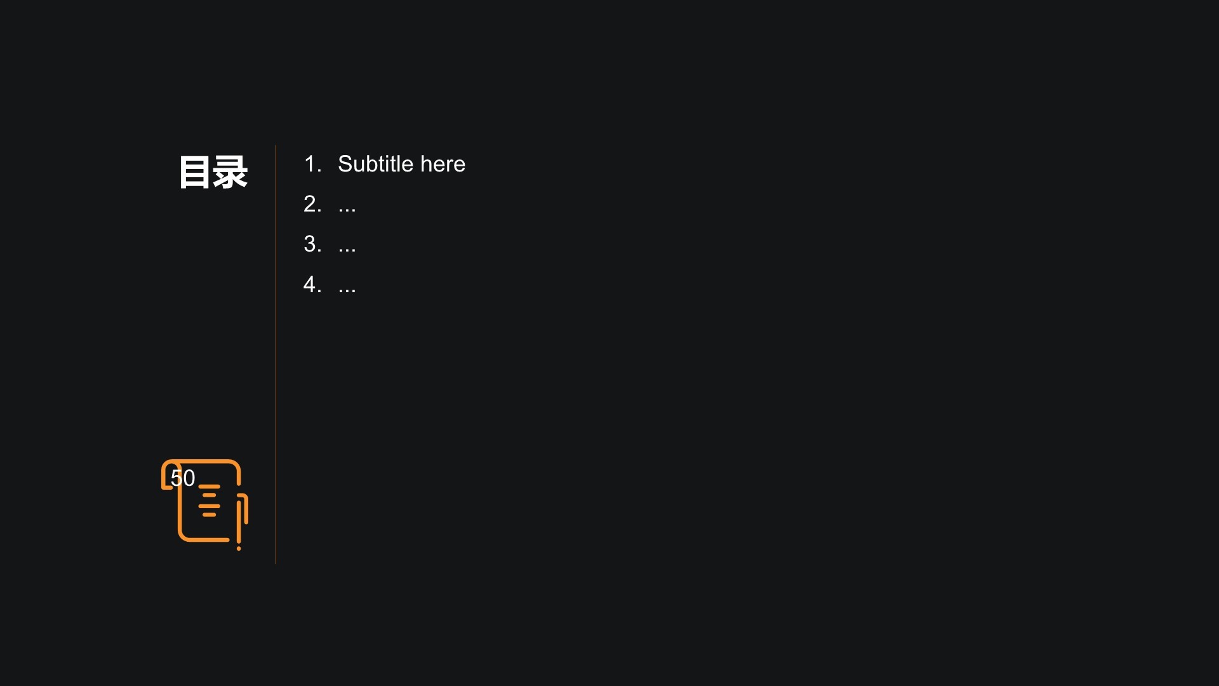Click the list number "2."

(x=312, y=205)
